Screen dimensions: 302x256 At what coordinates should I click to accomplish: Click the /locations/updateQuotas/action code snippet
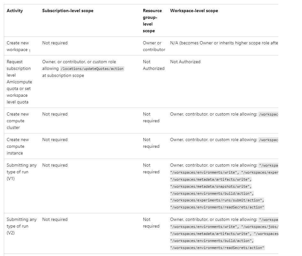click(92, 69)
